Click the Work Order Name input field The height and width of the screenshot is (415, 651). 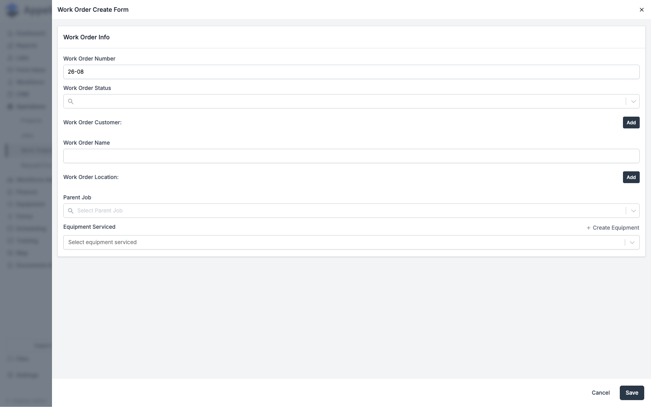click(351, 156)
